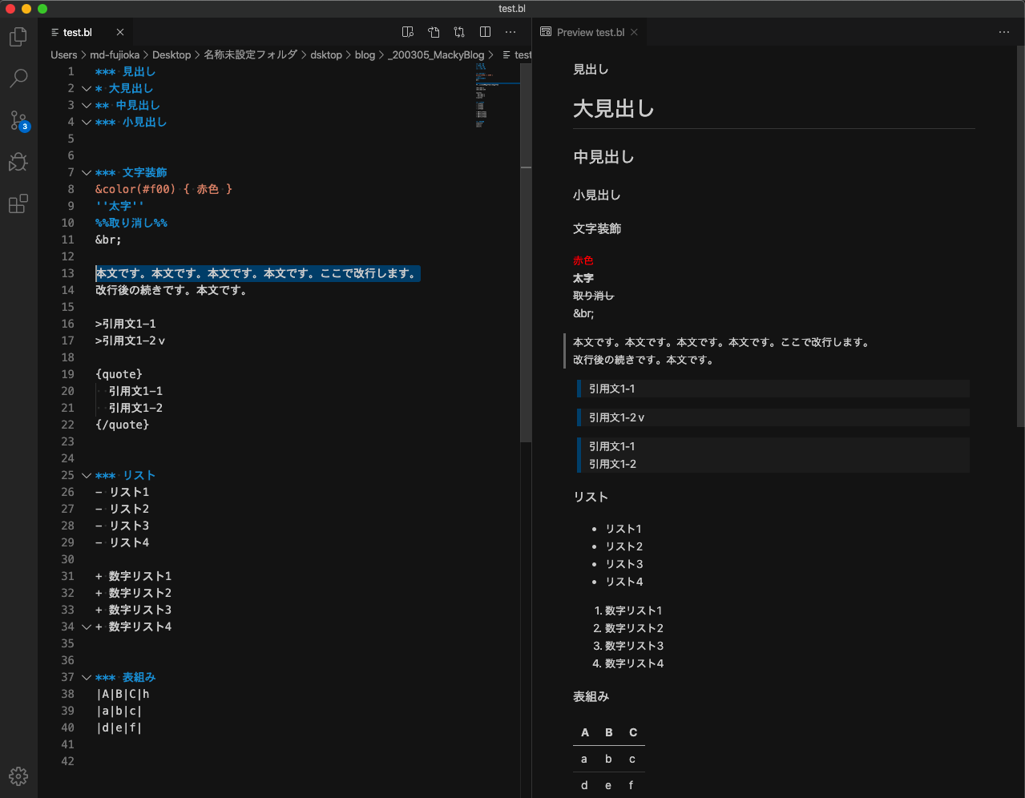Click the Manage gear icon

pyautogui.click(x=18, y=776)
